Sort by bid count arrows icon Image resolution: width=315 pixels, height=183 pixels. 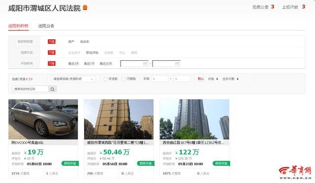tap(238, 79)
